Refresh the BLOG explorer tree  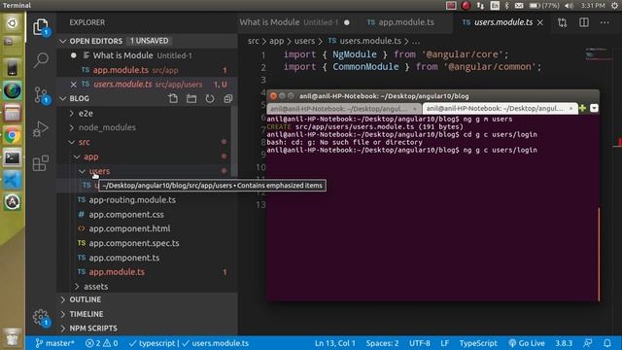tap(210, 98)
